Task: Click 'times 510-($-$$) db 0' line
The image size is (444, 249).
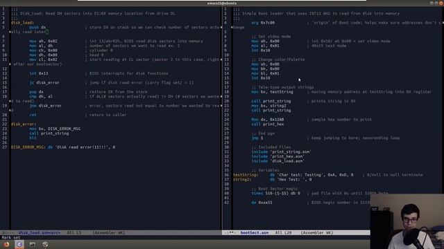Action: tap(275, 194)
